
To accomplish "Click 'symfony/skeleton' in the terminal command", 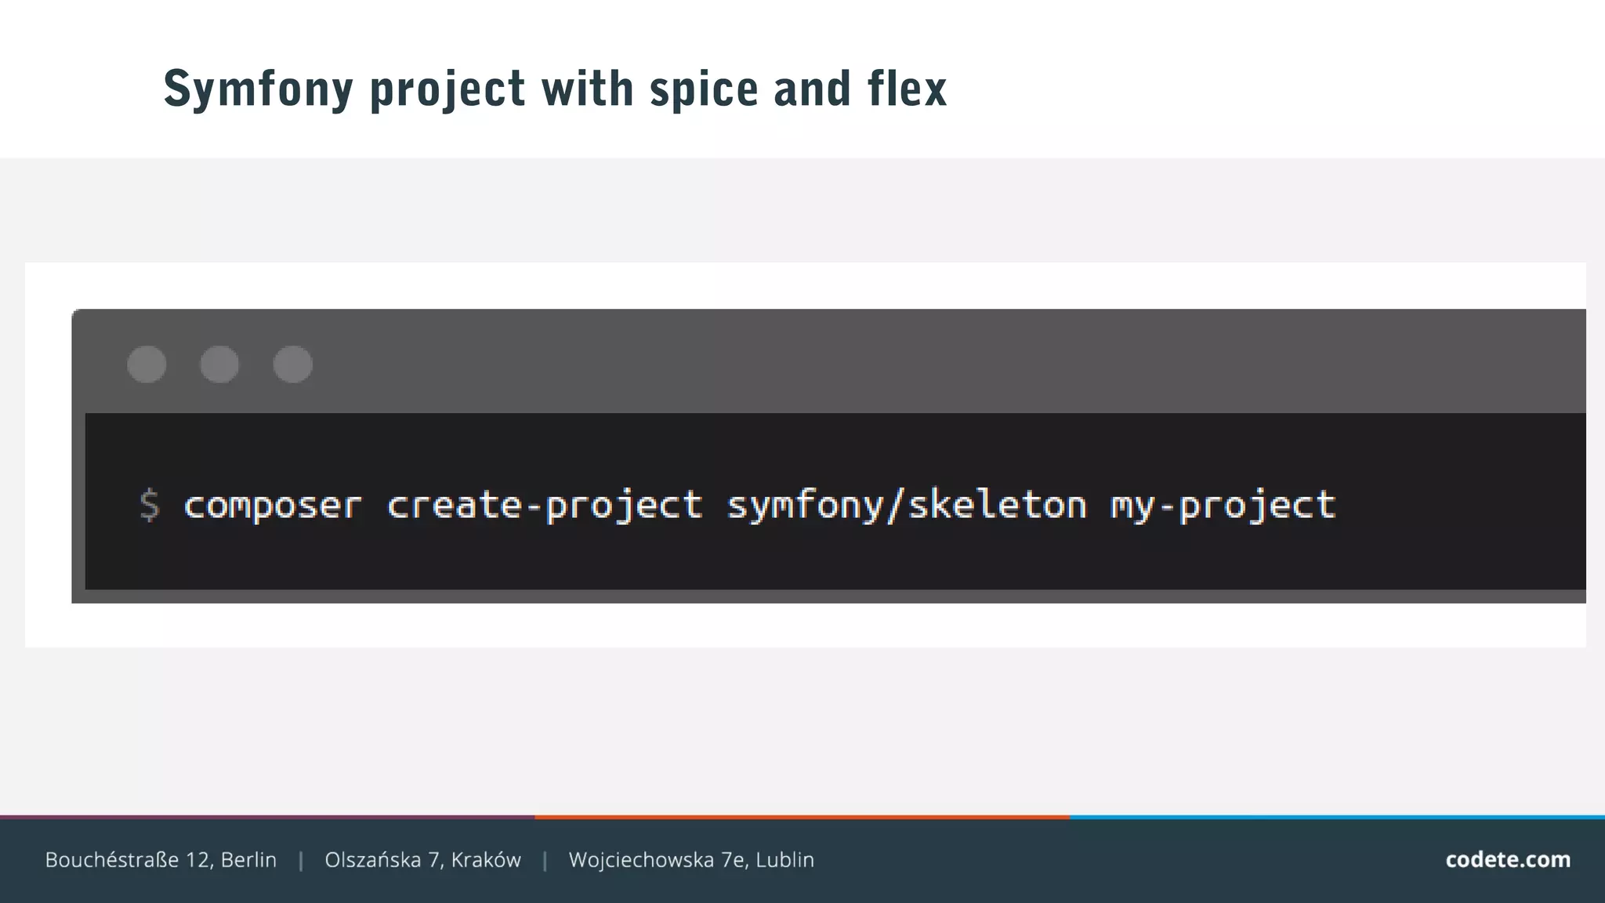I will pyautogui.click(x=907, y=506).
